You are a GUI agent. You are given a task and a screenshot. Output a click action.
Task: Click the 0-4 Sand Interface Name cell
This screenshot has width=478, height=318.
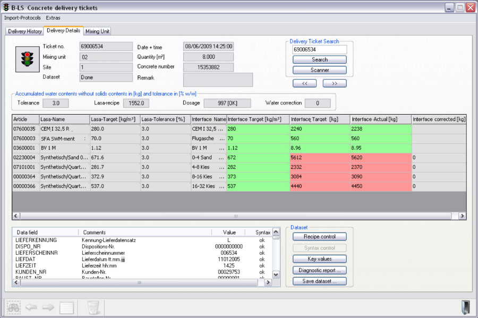[x=209, y=158]
